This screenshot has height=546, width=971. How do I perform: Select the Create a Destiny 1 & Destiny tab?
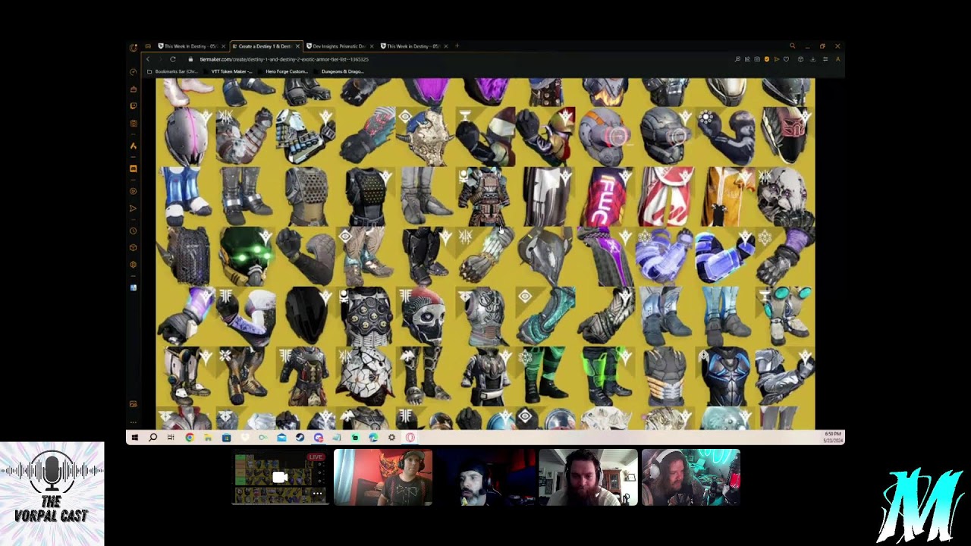263,46
